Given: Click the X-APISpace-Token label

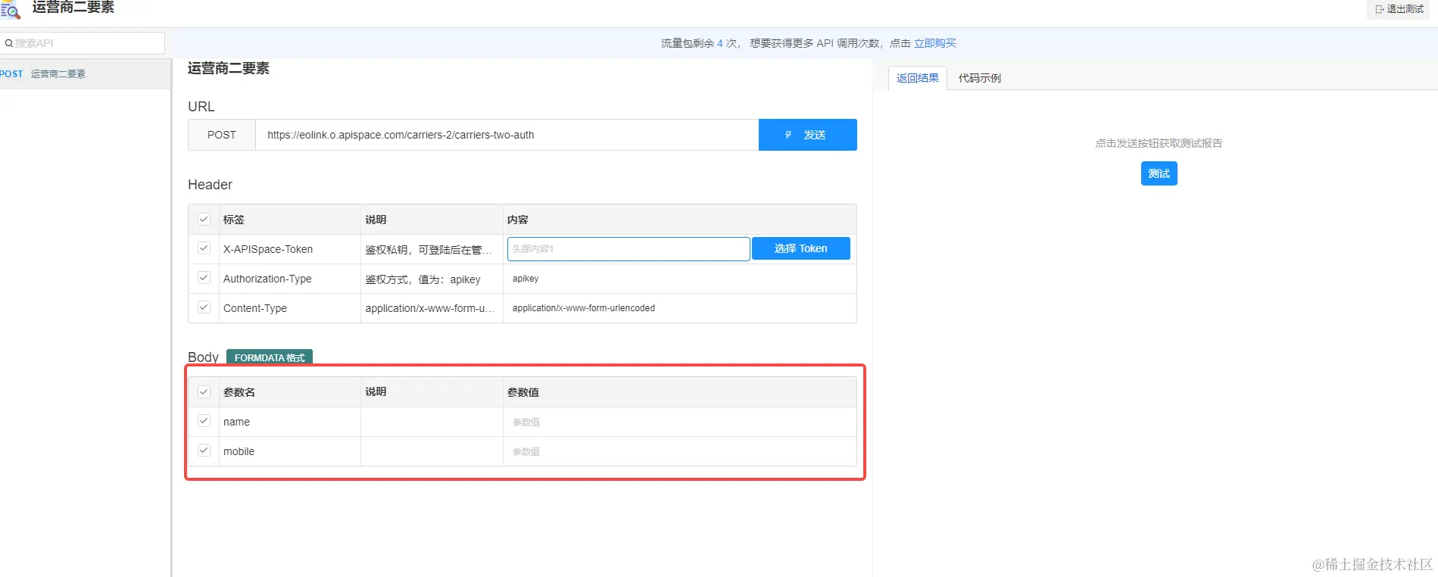Looking at the screenshot, I should click(x=268, y=249).
